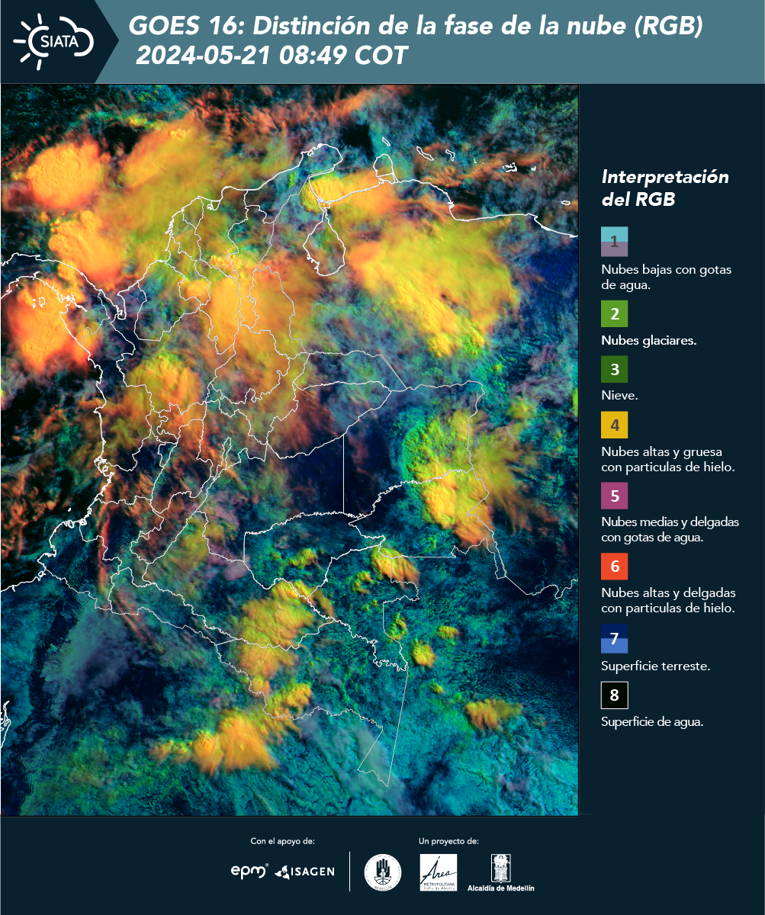The image size is (765, 915).
Task: Click the ISAGEN logo
Action: (x=305, y=871)
